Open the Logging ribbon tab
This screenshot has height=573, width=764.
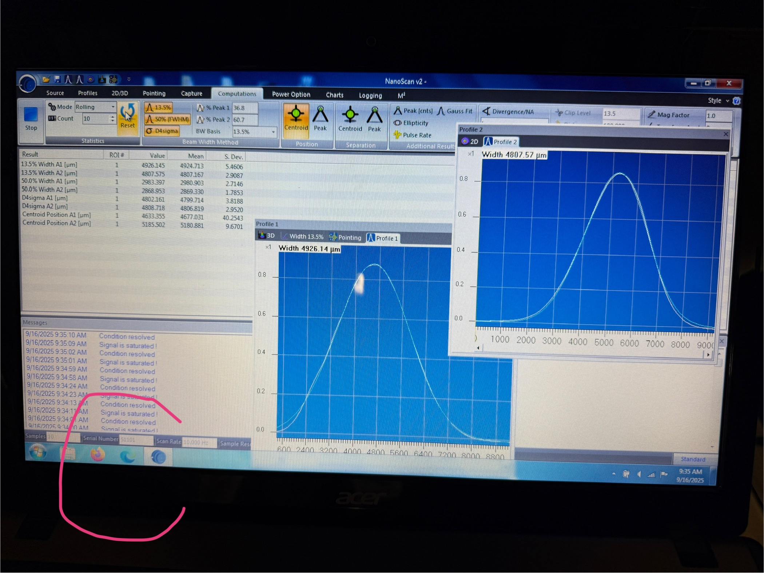pos(370,95)
